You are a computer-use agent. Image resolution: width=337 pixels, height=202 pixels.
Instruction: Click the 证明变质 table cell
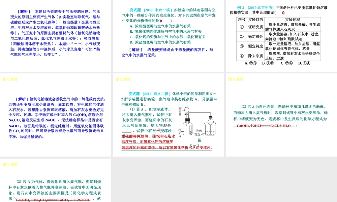[255, 27]
